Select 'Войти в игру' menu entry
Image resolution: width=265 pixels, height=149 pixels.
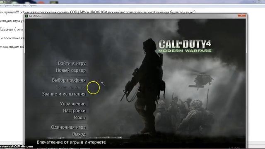(72, 63)
